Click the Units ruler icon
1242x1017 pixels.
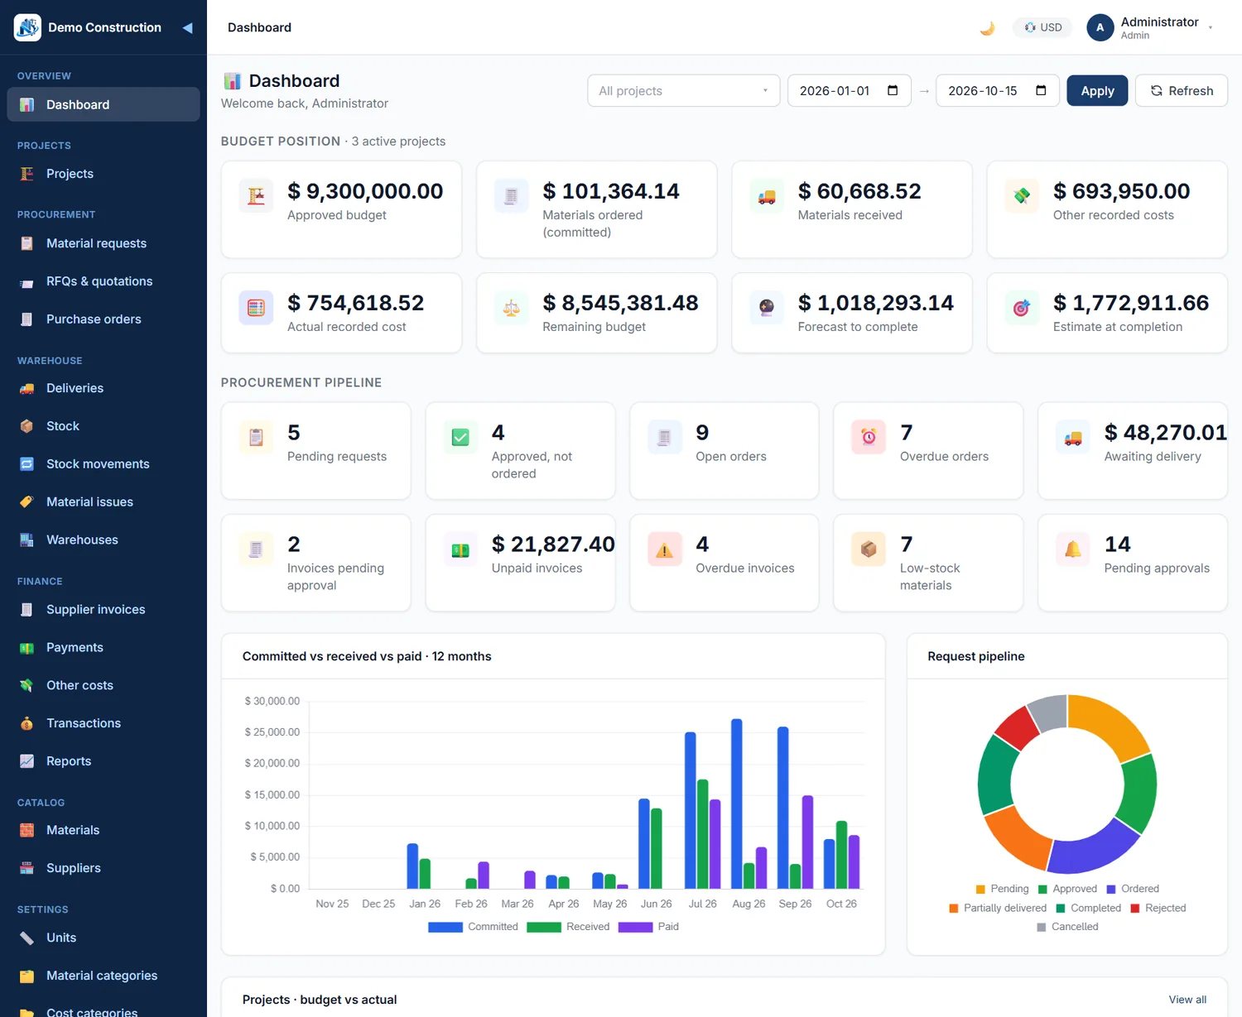(x=27, y=938)
